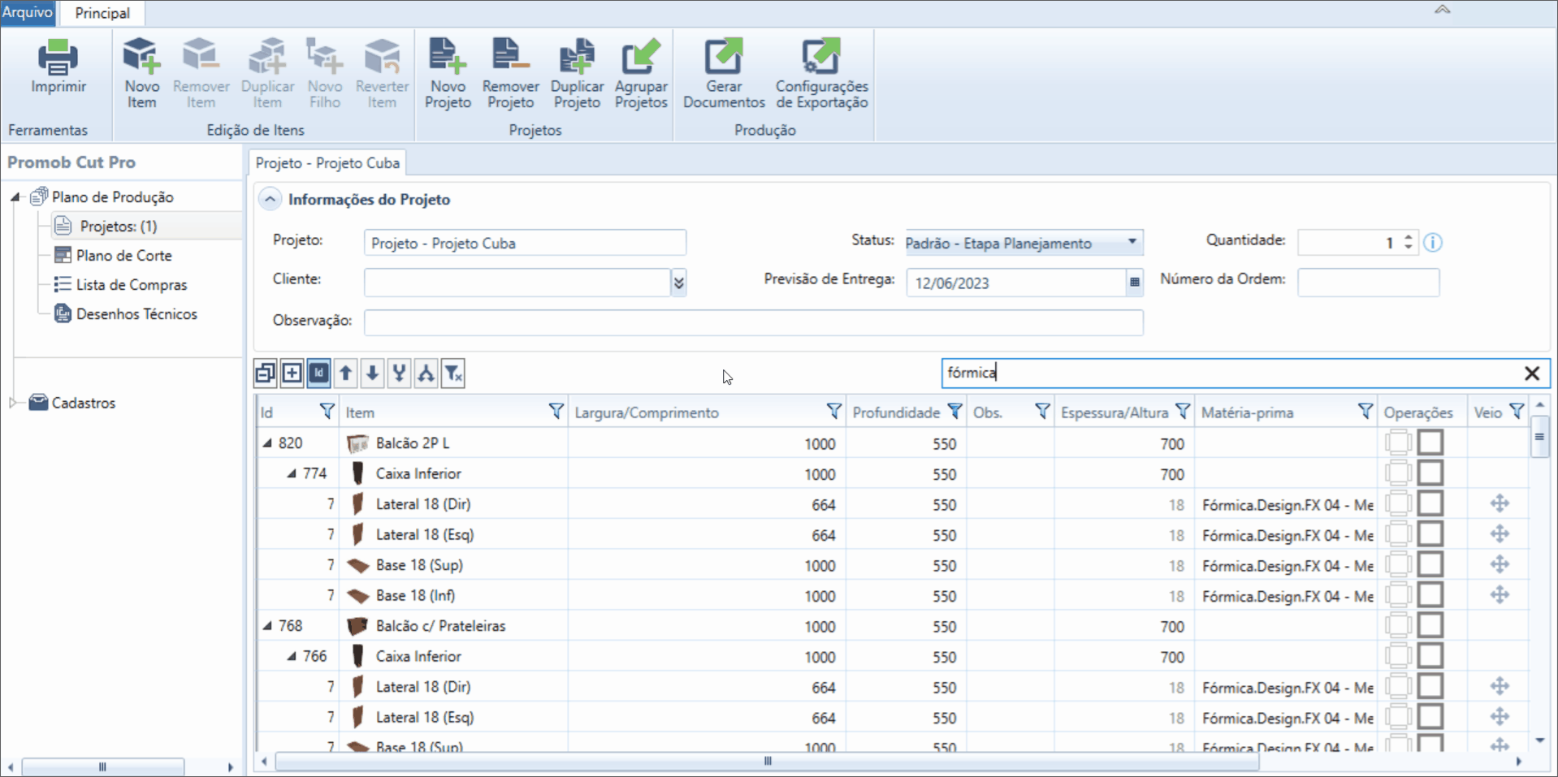The width and height of the screenshot is (1558, 777).
Task: Open the Status dropdown
Action: 1132,242
